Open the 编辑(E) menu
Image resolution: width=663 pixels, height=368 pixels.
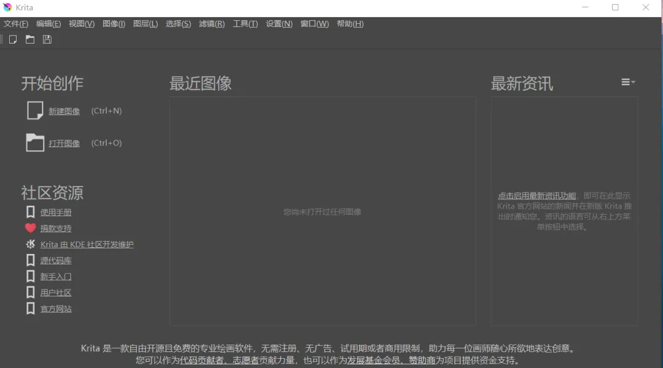48,24
